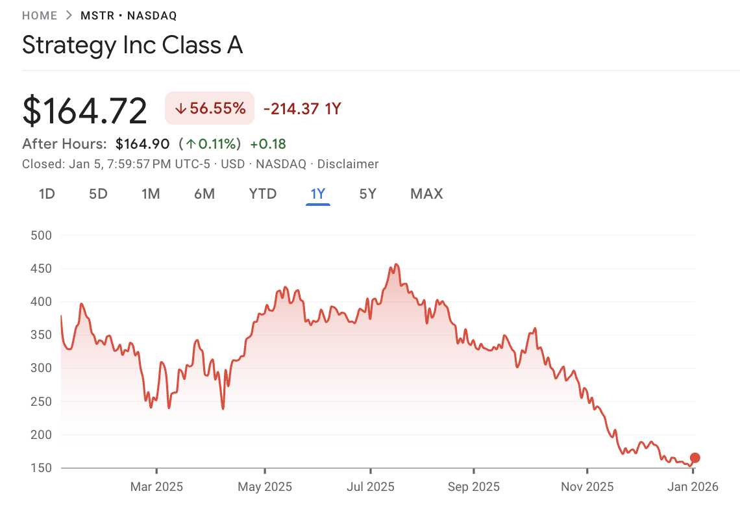Open the Disclaimer link

(x=347, y=164)
